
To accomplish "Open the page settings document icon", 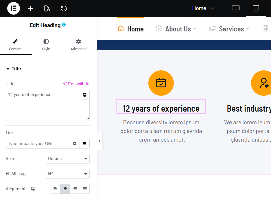I will click(47, 8).
